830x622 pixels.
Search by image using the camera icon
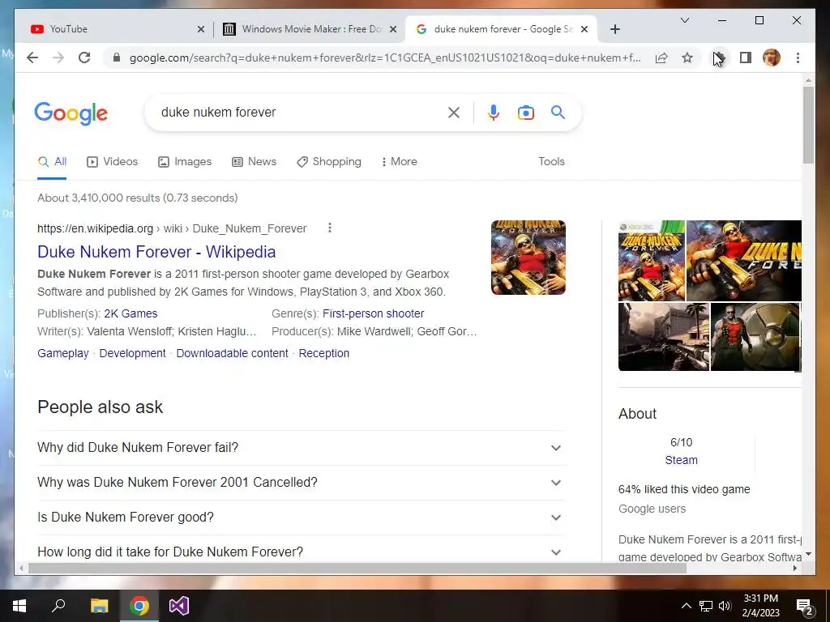coord(525,112)
